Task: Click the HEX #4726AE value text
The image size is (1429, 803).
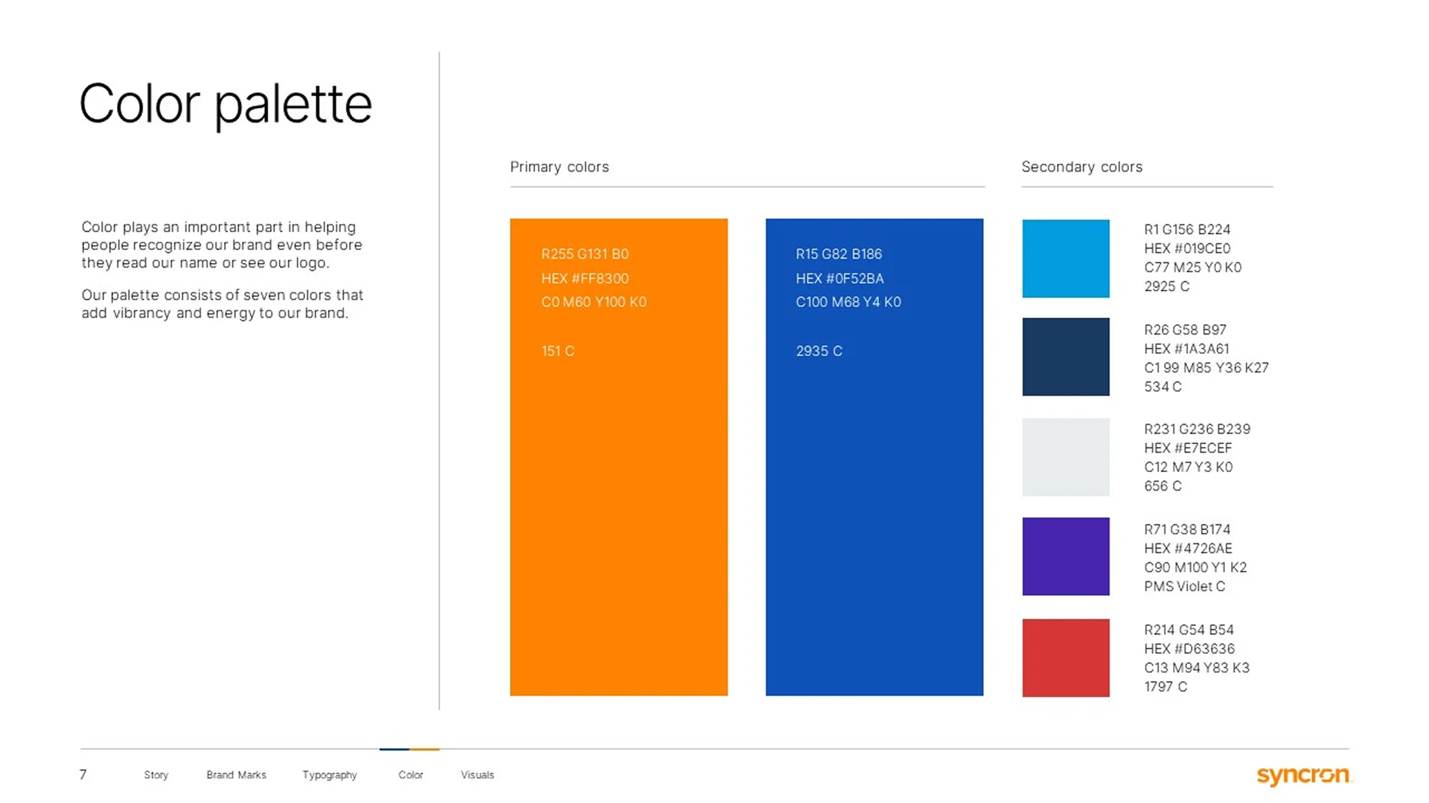Action: [x=1188, y=548]
